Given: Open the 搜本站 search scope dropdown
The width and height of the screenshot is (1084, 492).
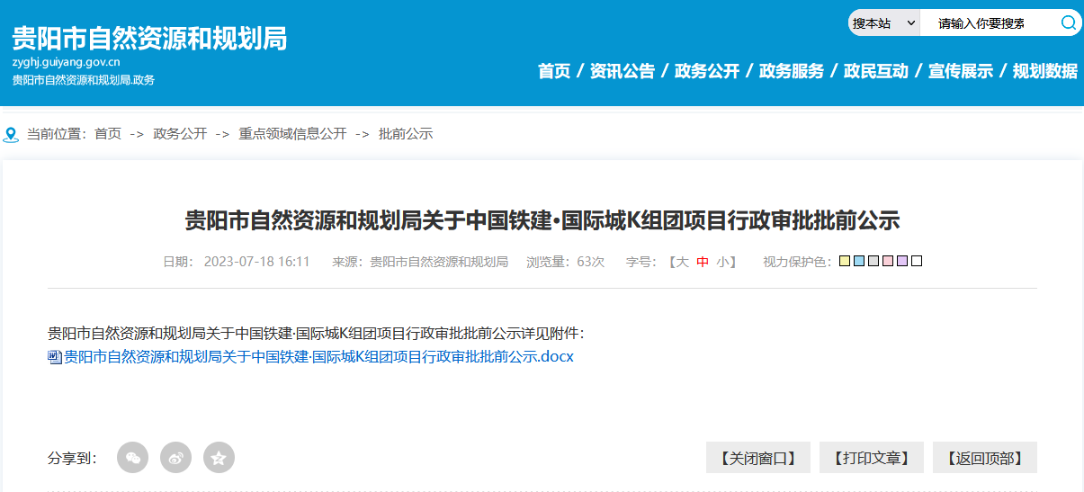Looking at the screenshot, I should (x=883, y=23).
